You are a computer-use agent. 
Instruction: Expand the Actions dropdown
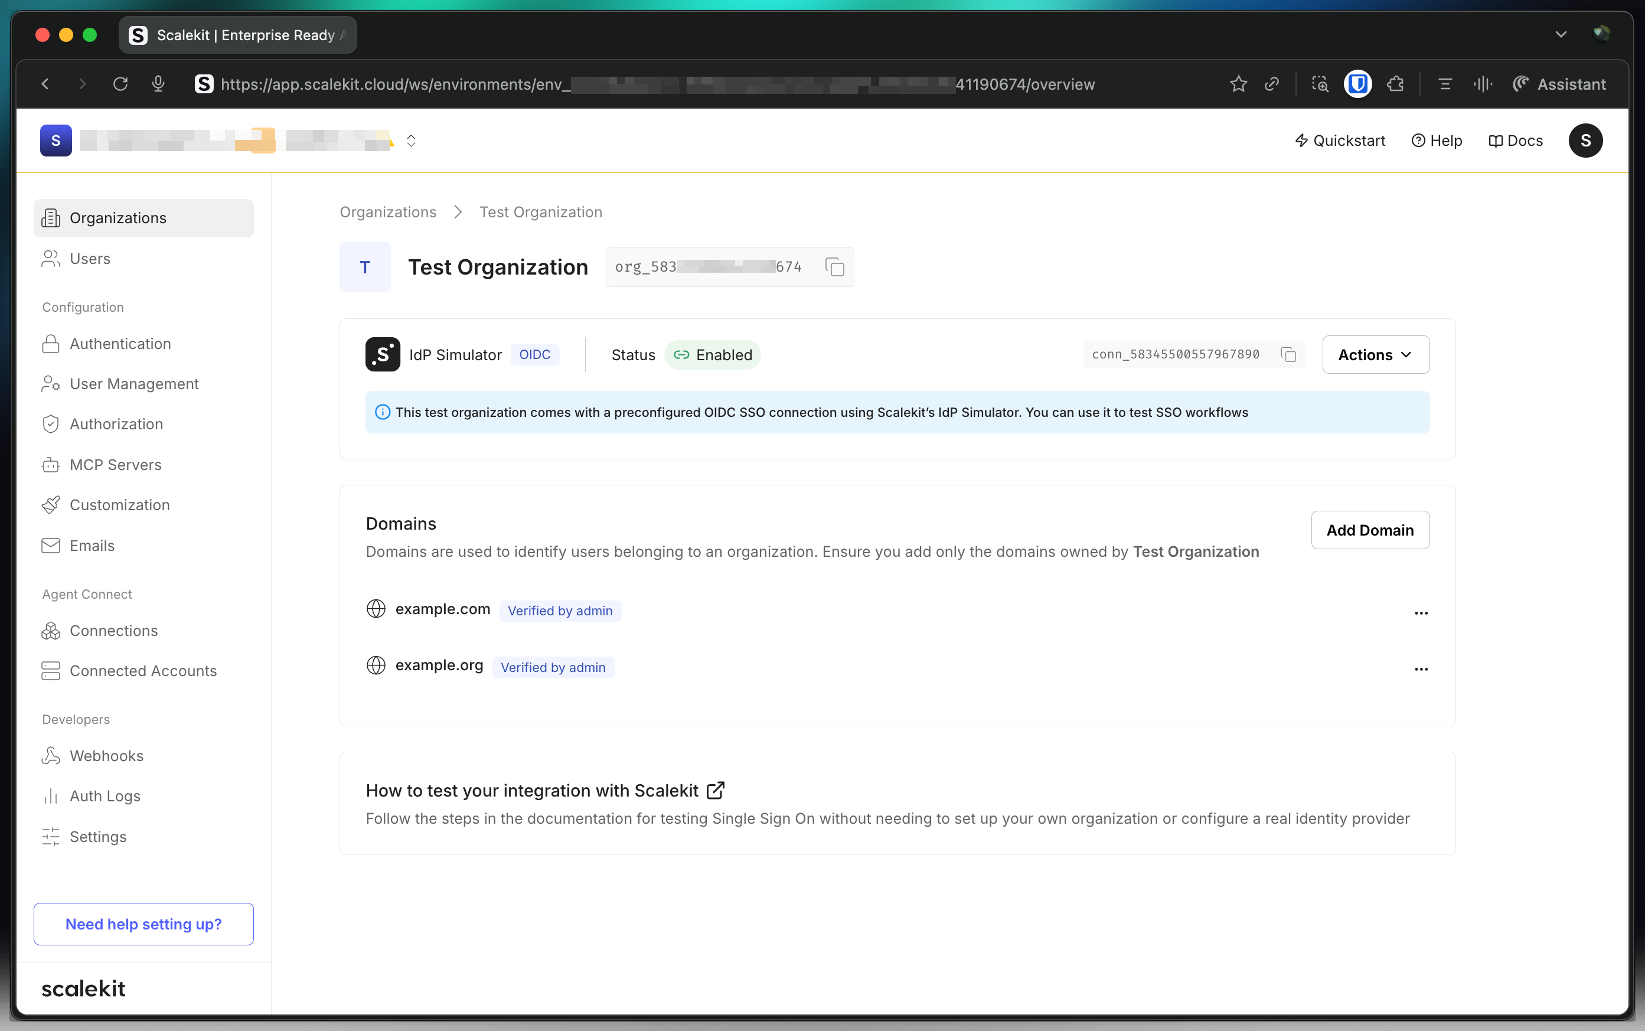(x=1375, y=354)
